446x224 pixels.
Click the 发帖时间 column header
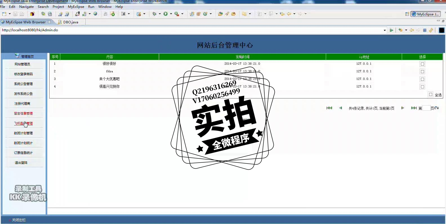tap(242, 57)
